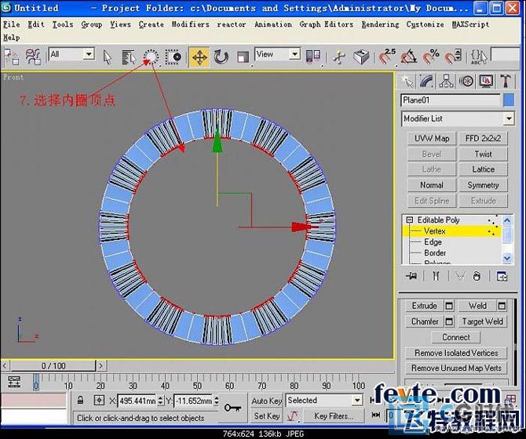The image size is (526, 439).
Task: Choose circular selection region tool
Action: click(x=151, y=56)
